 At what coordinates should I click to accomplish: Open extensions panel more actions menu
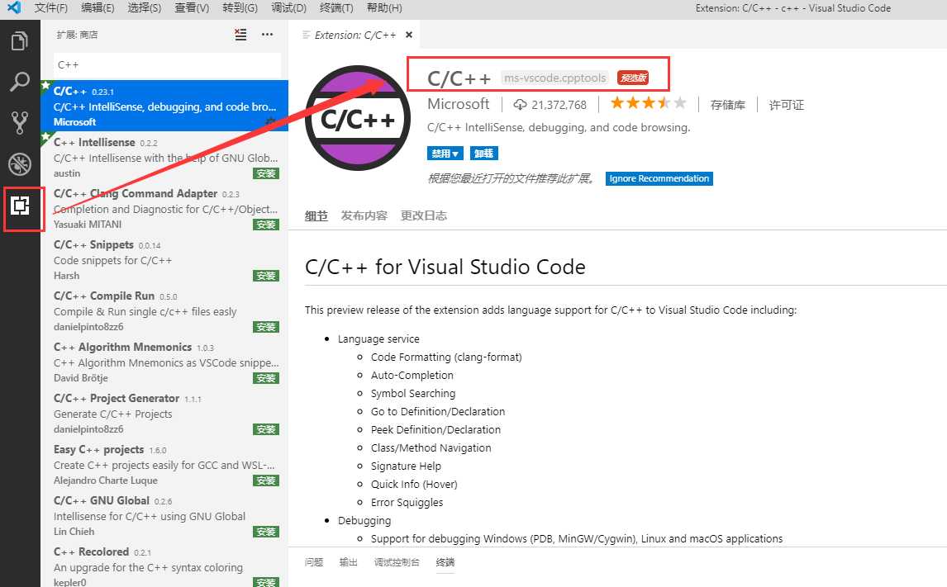(x=267, y=35)
